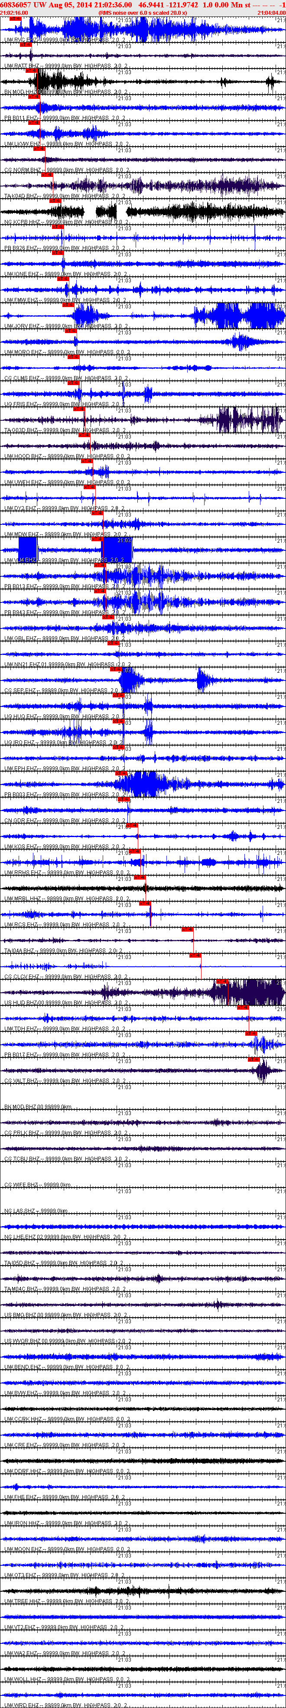
Task: Click red pick marker on PB B003 trace
Action: (121, 774)
